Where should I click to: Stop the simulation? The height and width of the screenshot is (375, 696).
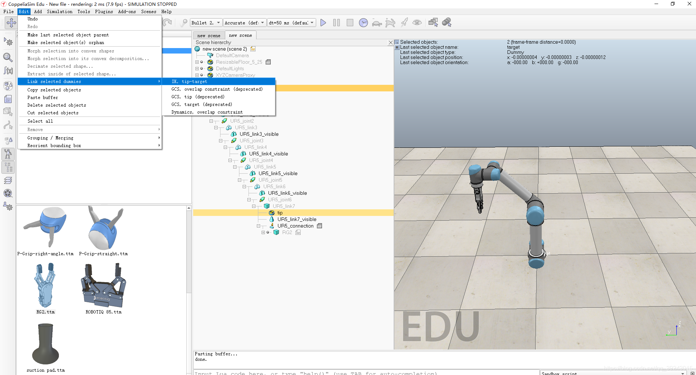(x=350, y=23)
